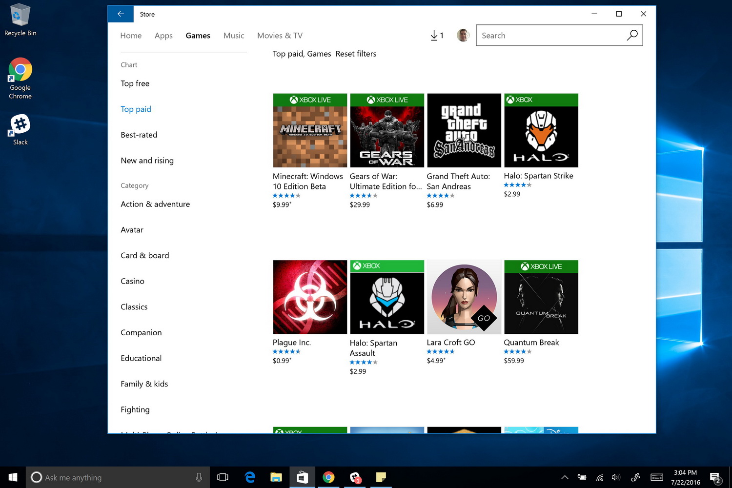
Task: Switch to the Music tab
Action: [234, 36]
